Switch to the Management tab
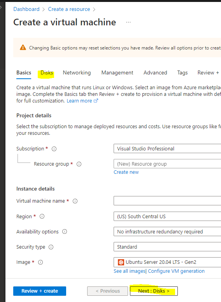The image size is (221, 302). click(117, 72)
